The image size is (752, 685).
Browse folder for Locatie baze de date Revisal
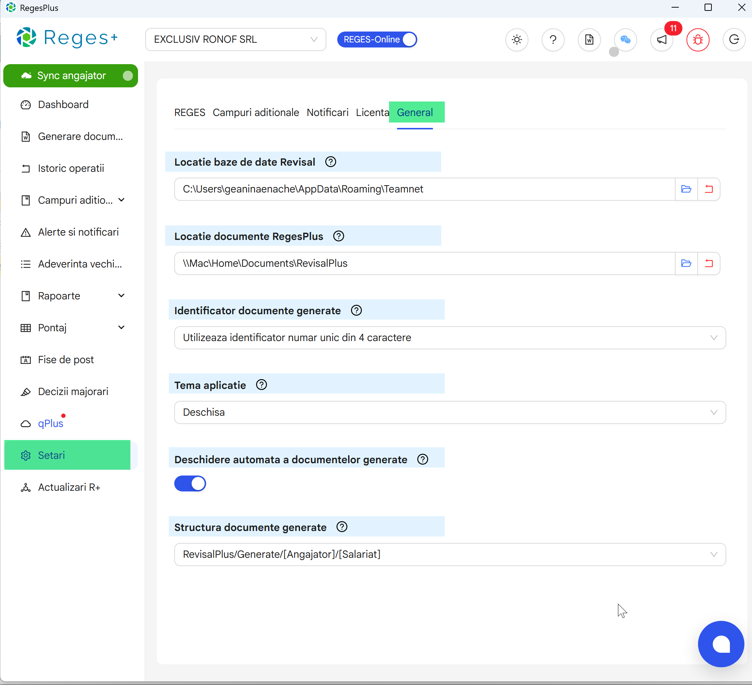coord(686,189)
